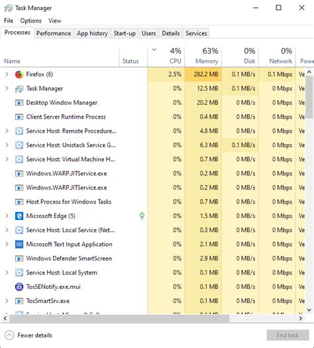This screenshot has width=314, height=348.
Task: Click the Host Process for Windows Tasks icon
Action: [x=19, y=202]
